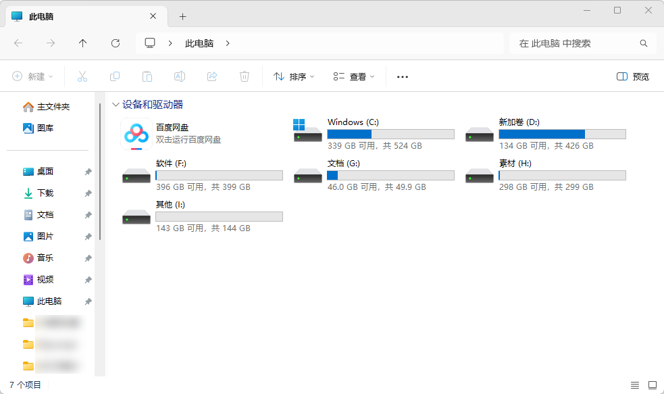Click the monitor icon in address bar
This screenshot has height=394, width=664.
pyautogui.click(x=150, y=43)
